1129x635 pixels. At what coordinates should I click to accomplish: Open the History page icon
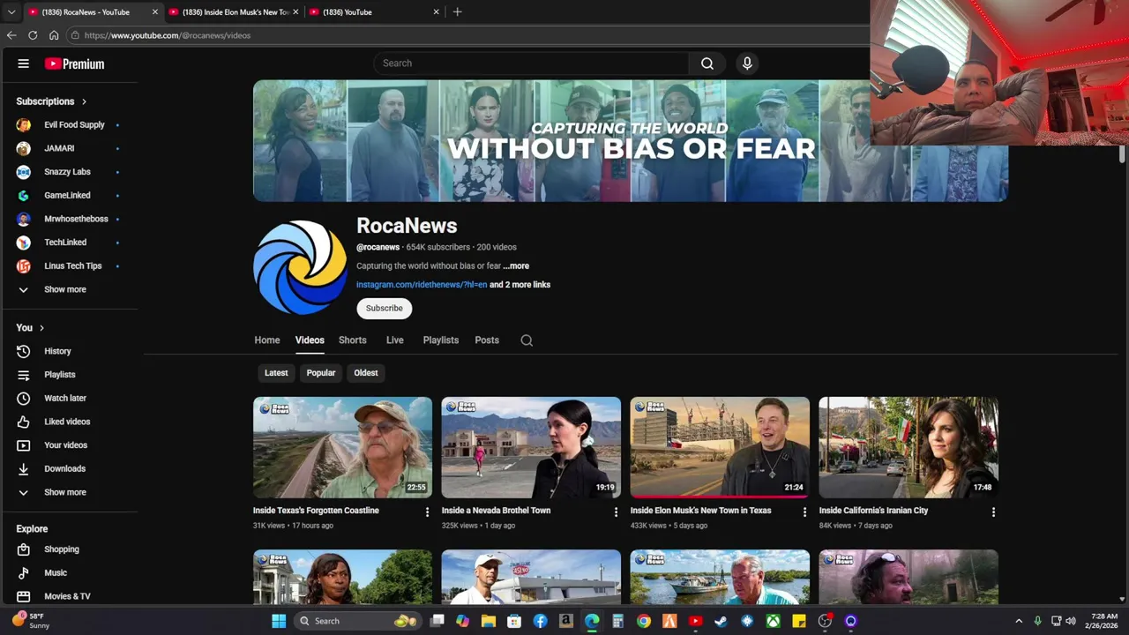pyautogui.click(x=24, y=351)
